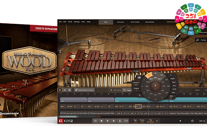
Task: Click the grid icon below chord wheel
Action: point(139,95)
